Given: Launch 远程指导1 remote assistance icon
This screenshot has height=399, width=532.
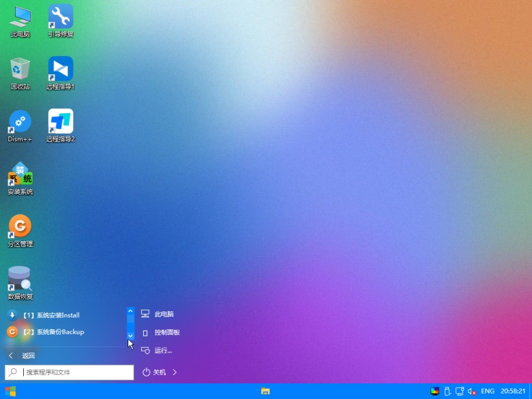Looking at the screenshot, I should coord(61,70).
